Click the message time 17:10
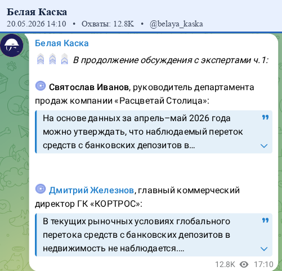 point(263,264)
